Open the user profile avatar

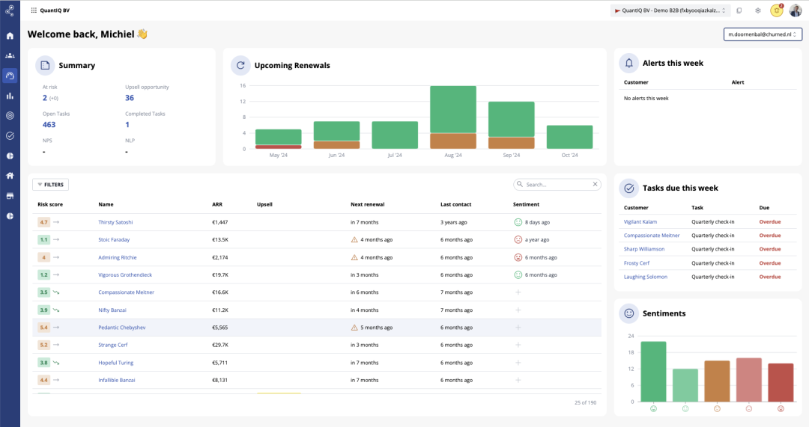click(796, 10)
